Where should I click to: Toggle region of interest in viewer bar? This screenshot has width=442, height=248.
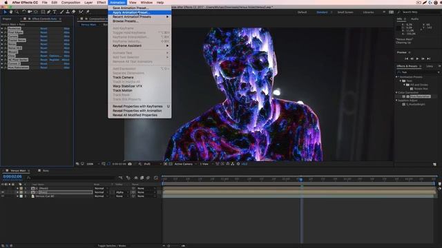coord(165,164)
